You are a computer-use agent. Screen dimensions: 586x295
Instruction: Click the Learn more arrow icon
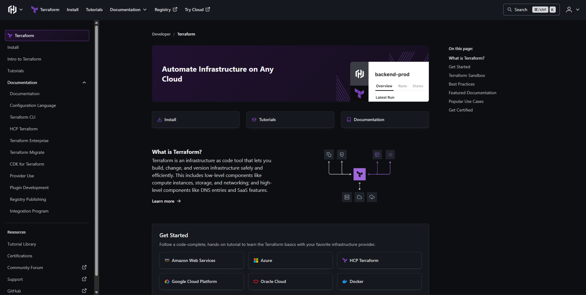click(x=179, y=201)
